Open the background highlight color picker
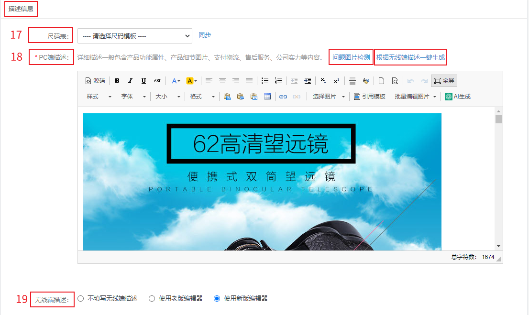 [x=192, y=81]
